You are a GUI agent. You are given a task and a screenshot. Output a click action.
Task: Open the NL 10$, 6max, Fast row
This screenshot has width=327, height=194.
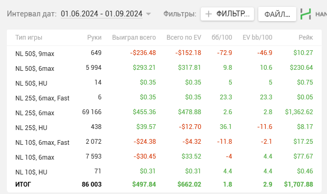tap(164, 142)
